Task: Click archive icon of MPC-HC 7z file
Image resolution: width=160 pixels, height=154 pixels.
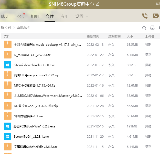Action: point(8,85)
